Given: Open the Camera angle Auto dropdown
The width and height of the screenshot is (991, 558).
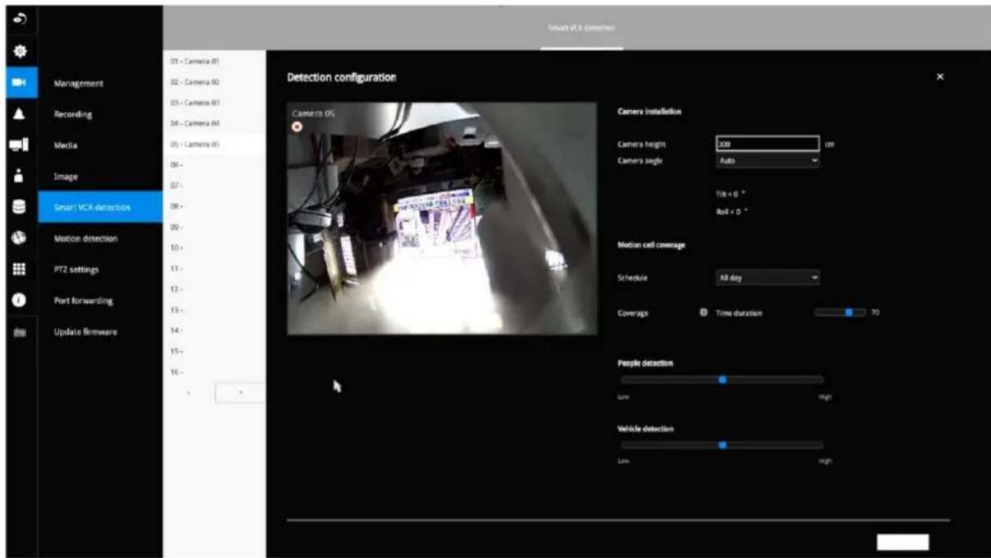Looking at the screenshot, I should click(x=767, y=161).
